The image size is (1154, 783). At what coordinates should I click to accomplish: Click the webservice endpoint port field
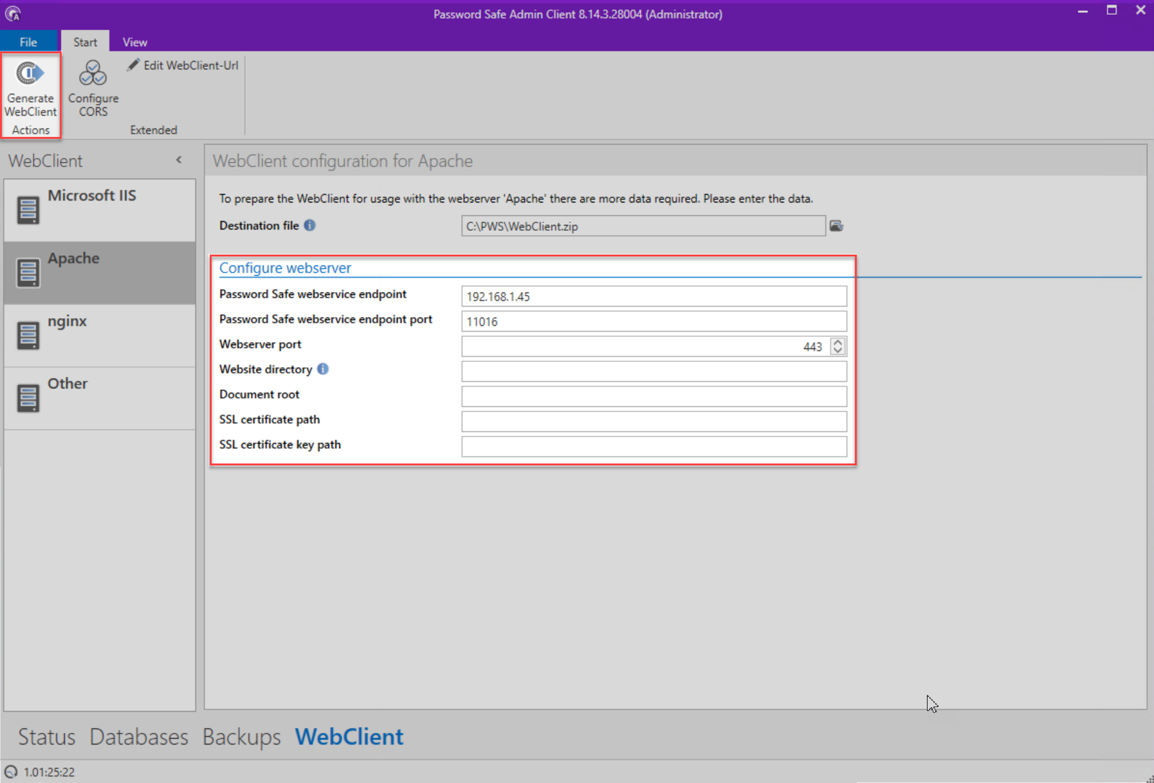[654, 321]
